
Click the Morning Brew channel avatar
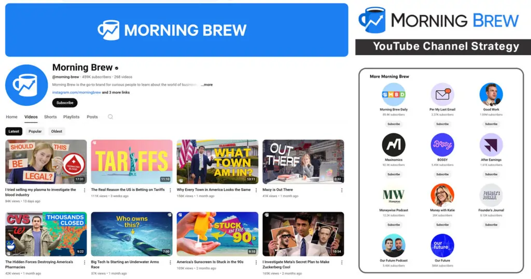(x=25, y=85)
